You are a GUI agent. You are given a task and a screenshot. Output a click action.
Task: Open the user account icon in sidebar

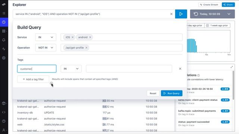(x=4, y=130)
